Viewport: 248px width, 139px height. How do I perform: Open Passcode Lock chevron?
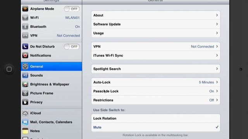point(217,91)
